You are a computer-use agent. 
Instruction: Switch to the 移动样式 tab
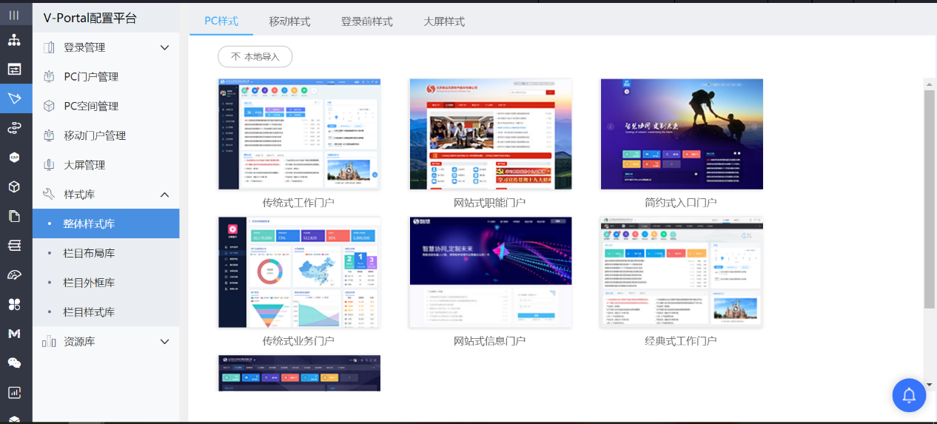coord(289,21)
